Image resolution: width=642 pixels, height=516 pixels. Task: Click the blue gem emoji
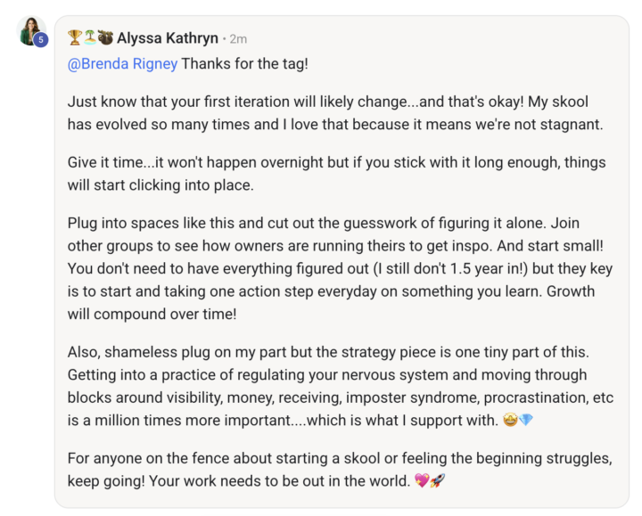tap(526, 420)
